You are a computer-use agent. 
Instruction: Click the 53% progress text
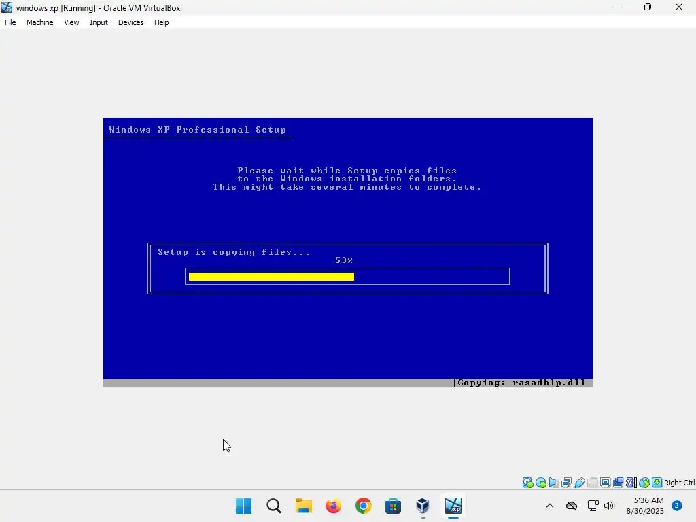343,260
